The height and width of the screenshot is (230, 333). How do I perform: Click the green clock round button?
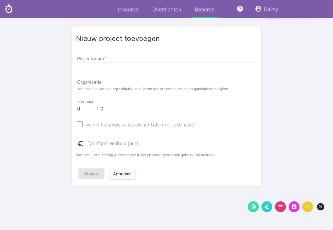pos(253,207)
